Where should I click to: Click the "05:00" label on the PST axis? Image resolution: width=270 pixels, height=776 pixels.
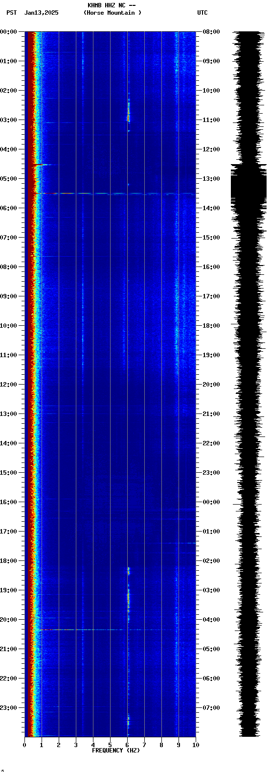click(9, 179)
